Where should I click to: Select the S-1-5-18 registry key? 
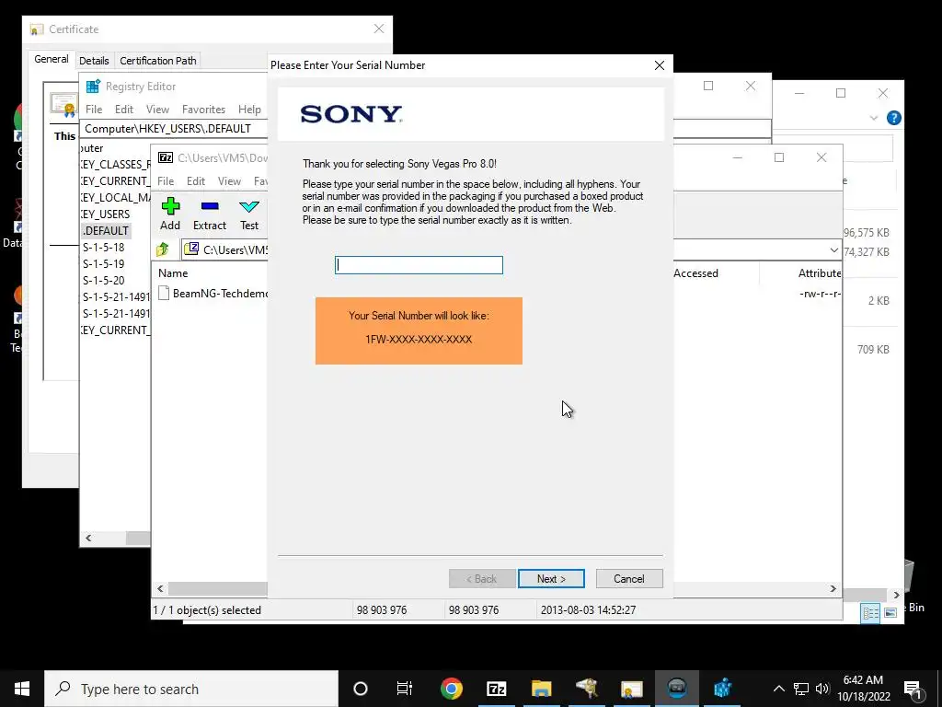point(103,247)
